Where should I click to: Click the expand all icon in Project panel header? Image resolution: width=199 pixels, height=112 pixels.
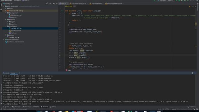(50, 3)
